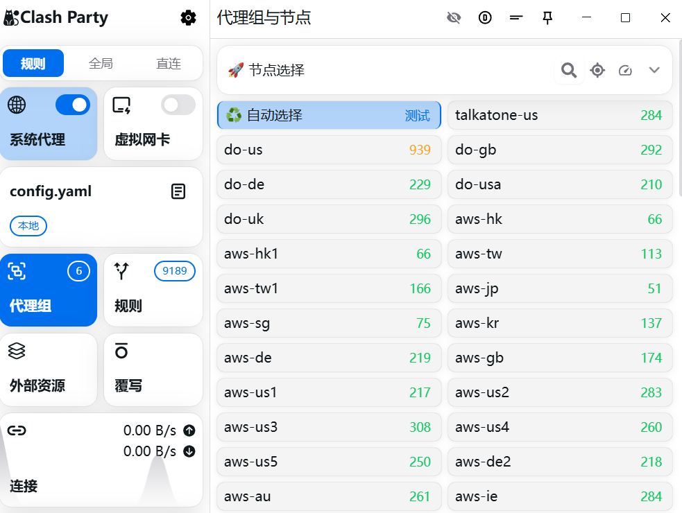The width and height of the screenshot is (682, 513).
Task: Click the search icon in node selection
Action: pyautogui.click(x=569, y=70)
